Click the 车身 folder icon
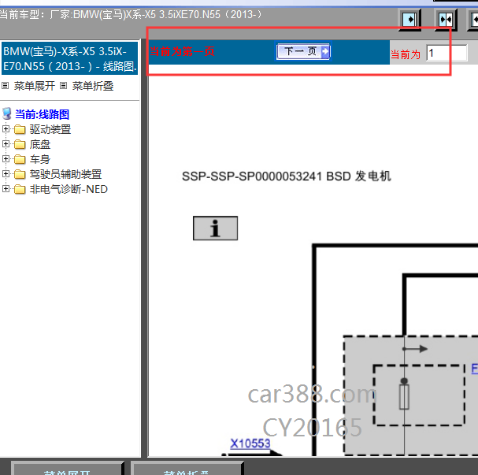The width and height of the screenshot is (478, 475). (x=20, y=159)
